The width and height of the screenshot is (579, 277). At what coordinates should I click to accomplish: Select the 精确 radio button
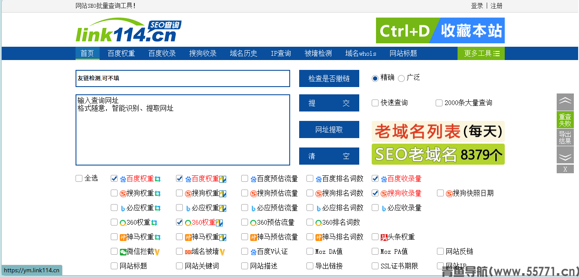click(375, 78)
